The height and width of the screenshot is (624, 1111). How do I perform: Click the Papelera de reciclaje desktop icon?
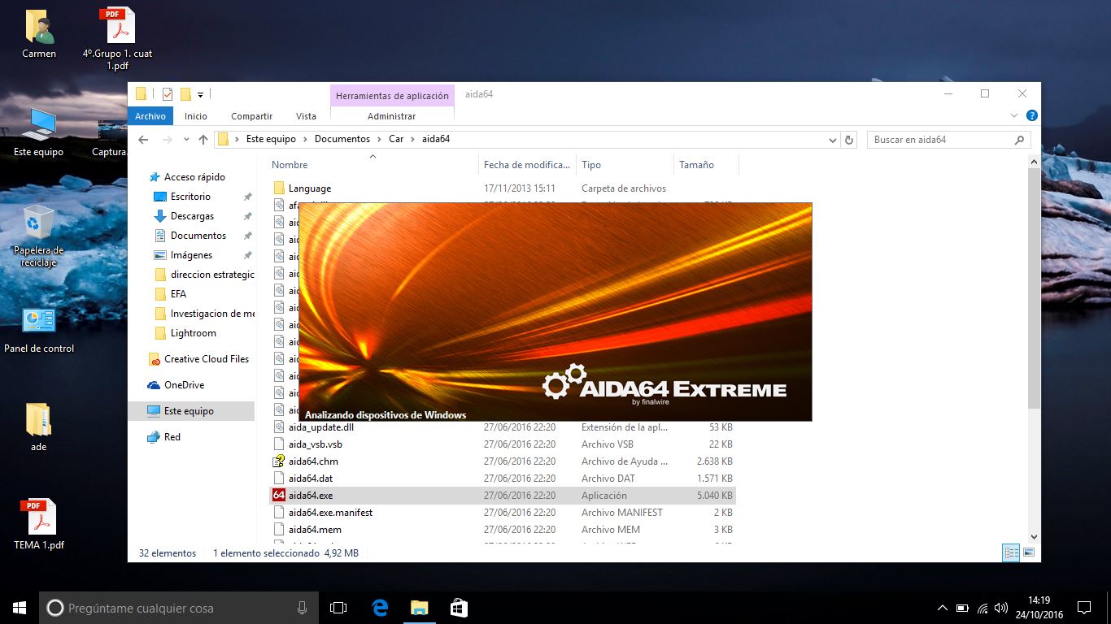point(38,223)
